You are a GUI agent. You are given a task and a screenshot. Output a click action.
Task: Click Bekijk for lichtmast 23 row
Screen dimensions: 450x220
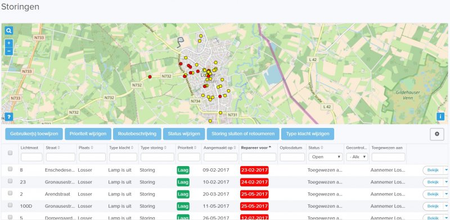(x=433, y=182)
